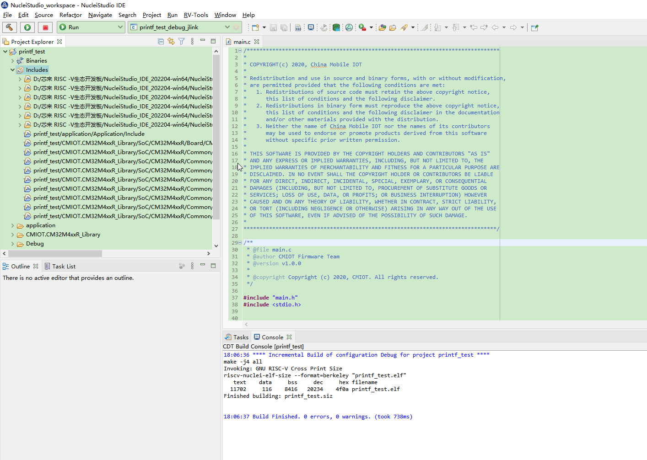647x460 pixels.
Task: Close the Console view tab
Action: click(289, 337)
